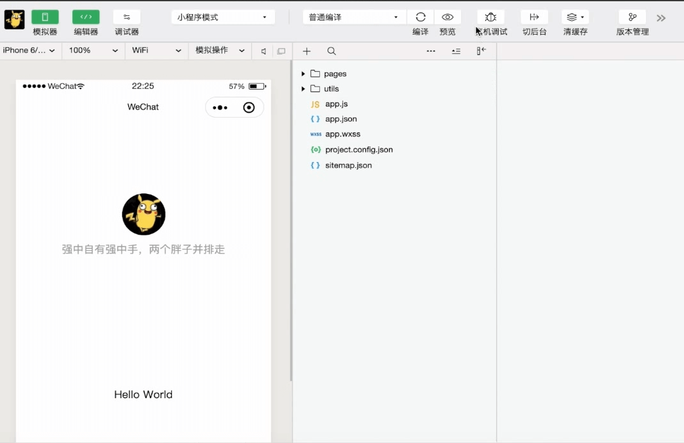Open the 100% zoom level dropdown
Image resolution: width=684 pixels, height=443 pixels.
[x=93, y=51]
